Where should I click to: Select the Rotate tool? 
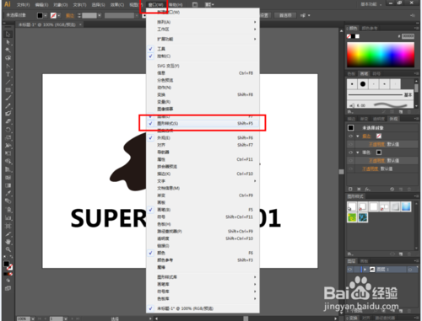pyautogui.click(x=8, y=130)
